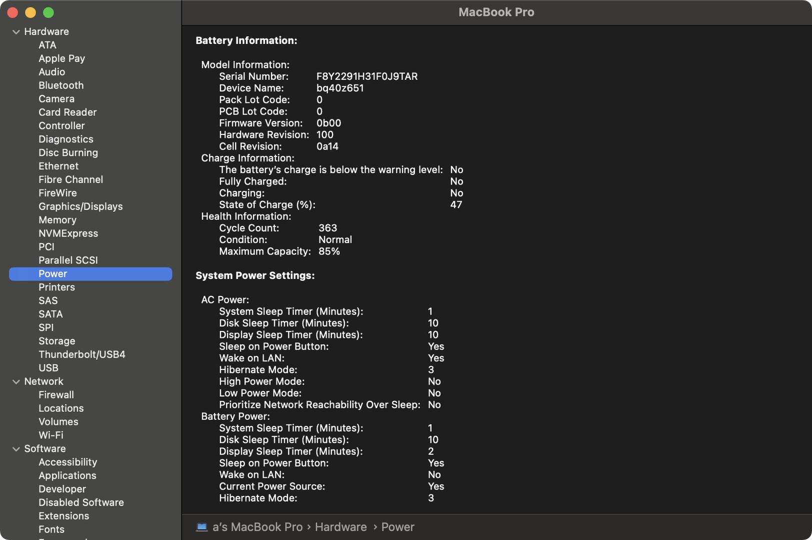This screenshot has width=812, height=540.
Task: Select Fonts in the sidebar
Action: (51, 530)
